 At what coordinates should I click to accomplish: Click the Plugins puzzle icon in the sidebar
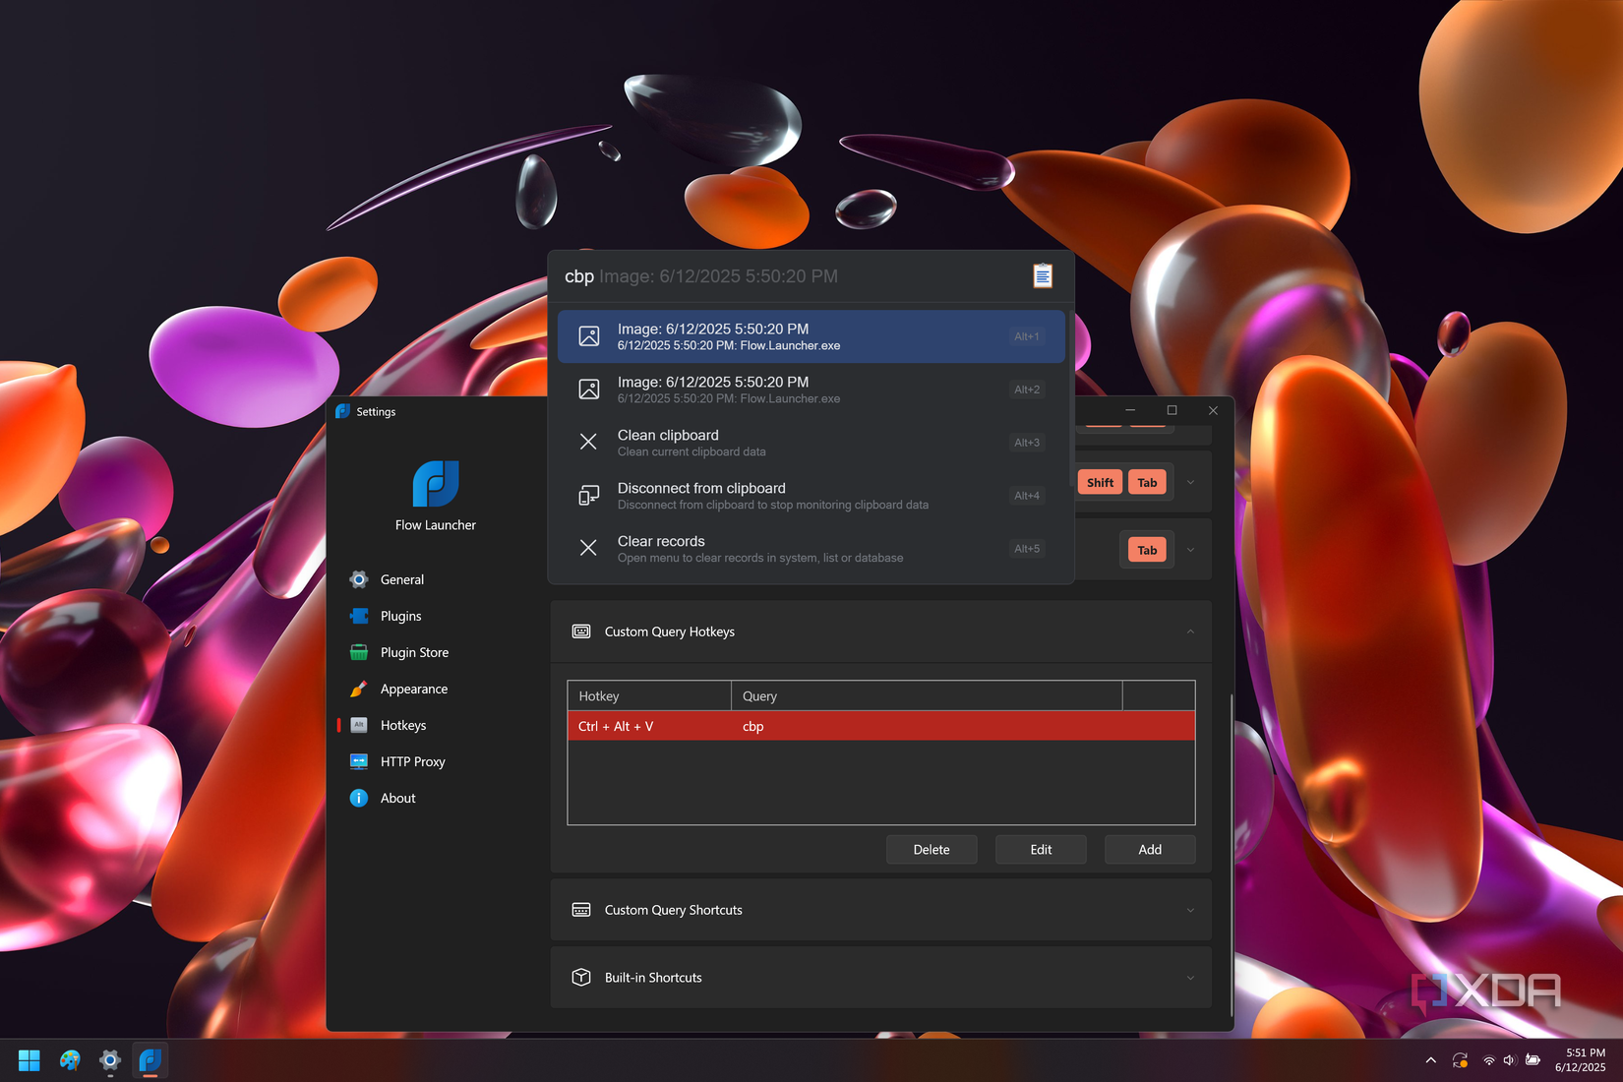358,616
